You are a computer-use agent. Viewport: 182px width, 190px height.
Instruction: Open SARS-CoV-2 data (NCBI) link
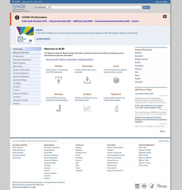click(x=83, y=21)
